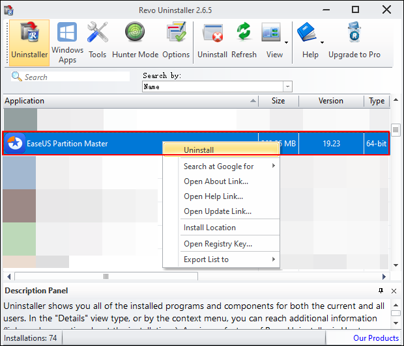Click the Installations: 74 status text
This screenshot has width=404, height=346.
[30, 338]
